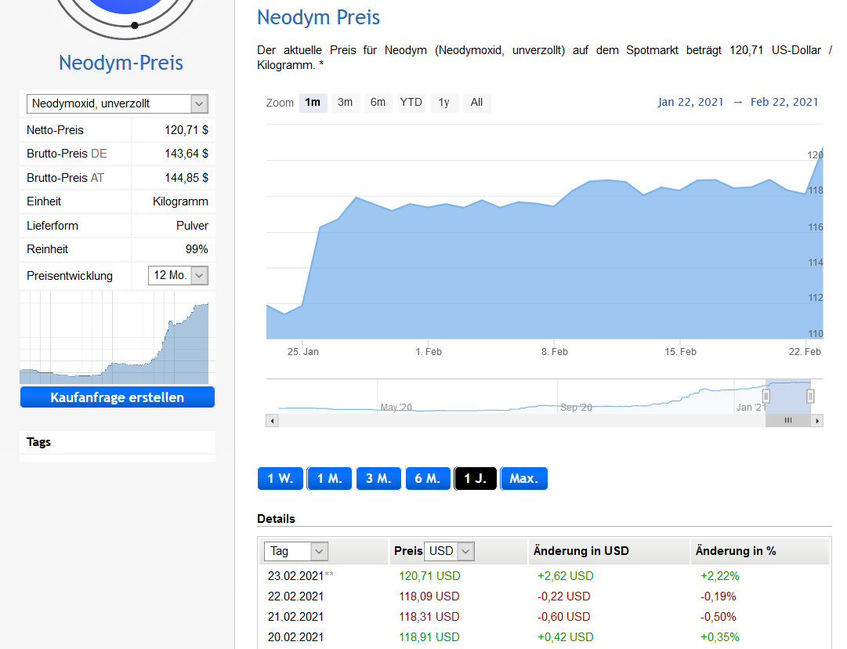Click the 120,71 USD price cell
This screenshot has height=649, width=847.
[429, 576]
